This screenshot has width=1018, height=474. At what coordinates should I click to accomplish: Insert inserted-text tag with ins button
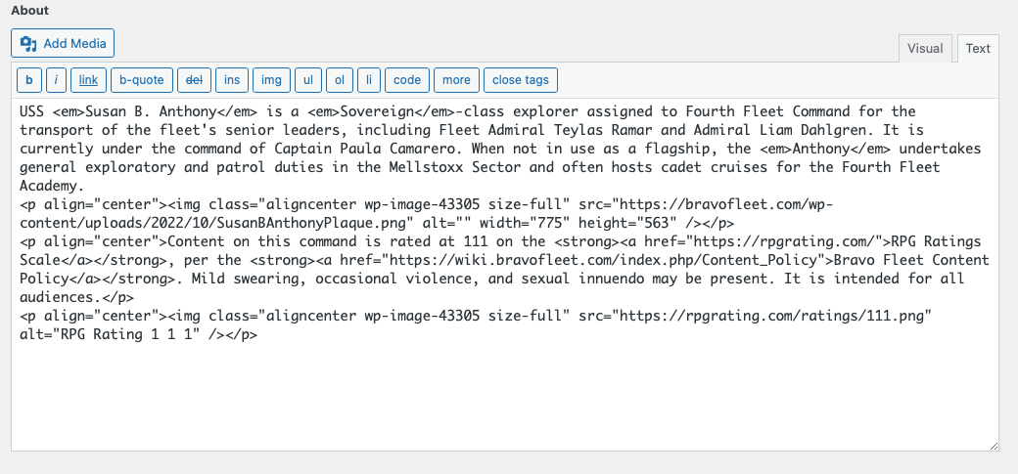(x=231, y=80)
